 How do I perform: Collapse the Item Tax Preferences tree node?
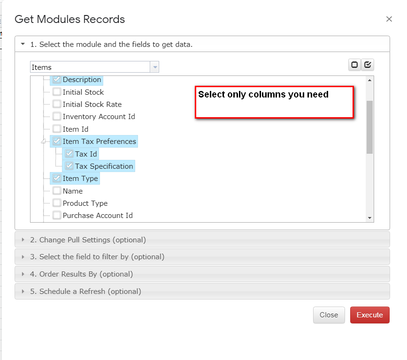point(43,141)
